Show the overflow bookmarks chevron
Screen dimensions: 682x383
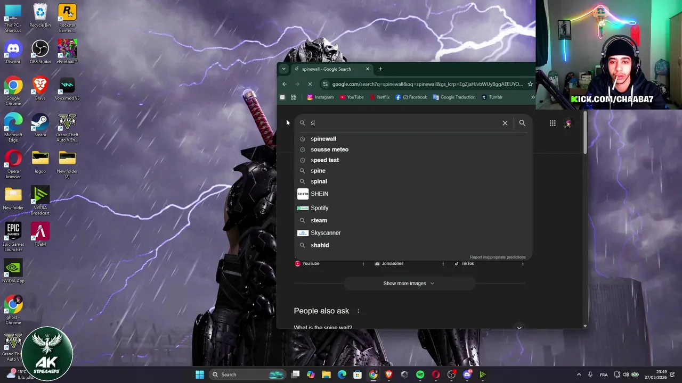coord(533,97)
